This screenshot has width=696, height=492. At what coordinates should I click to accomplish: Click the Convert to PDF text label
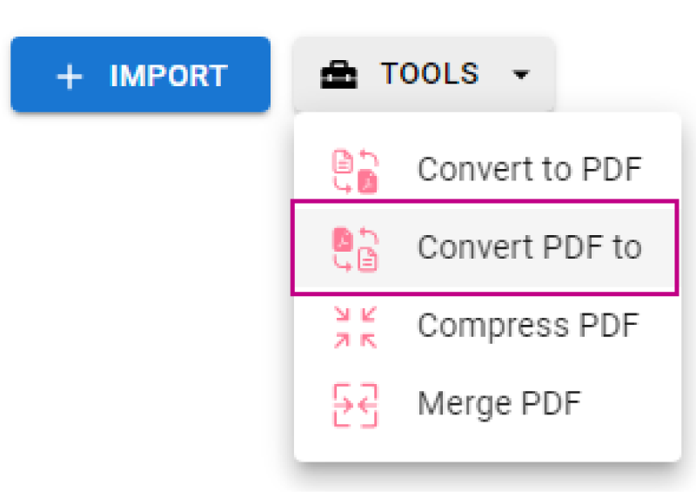[529, 170]
